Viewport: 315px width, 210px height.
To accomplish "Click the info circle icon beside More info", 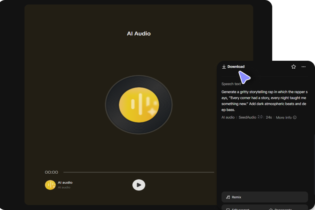I will pyautogui.click(x=295, y=117).
